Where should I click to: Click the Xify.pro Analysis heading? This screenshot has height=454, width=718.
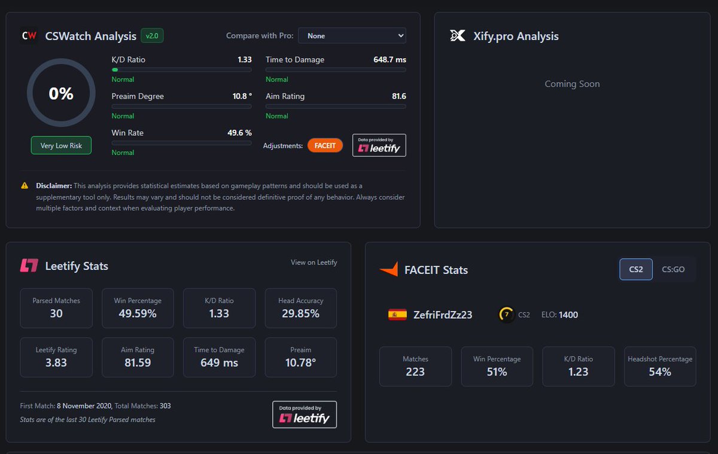(516, 36)
